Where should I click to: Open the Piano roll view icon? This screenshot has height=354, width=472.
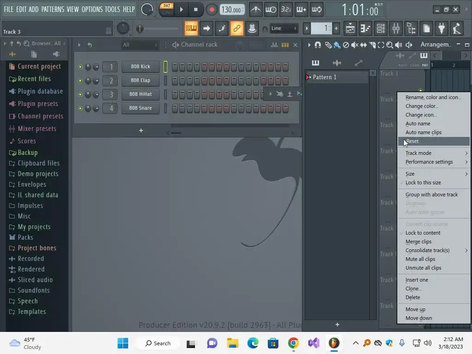coord(366,28)
